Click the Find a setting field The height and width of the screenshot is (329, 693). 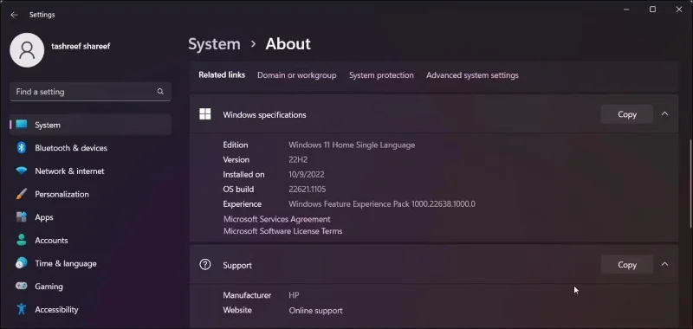click(x=91, y=92)
